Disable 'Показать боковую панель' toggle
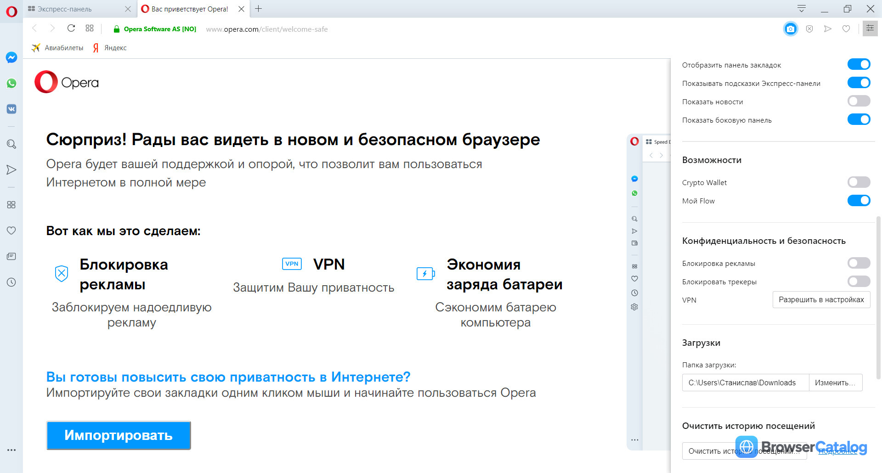Screen dimensions: 882x473 pyautogui.click(x=859, y=119)
